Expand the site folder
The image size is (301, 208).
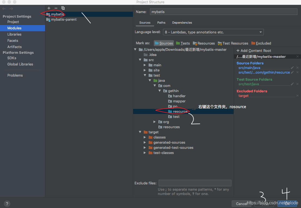[x=145, y=70]
